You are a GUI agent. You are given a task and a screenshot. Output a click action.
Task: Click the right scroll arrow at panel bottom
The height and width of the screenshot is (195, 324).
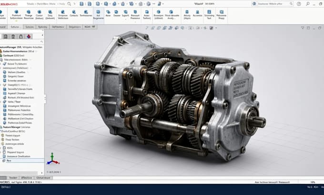[42, 173]
